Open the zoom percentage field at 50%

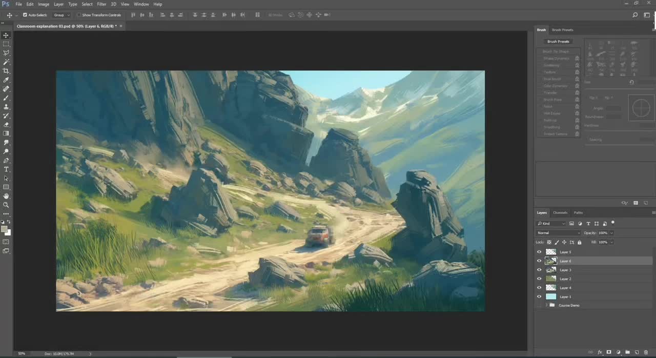pyautogui.click(x=22, y=353)
